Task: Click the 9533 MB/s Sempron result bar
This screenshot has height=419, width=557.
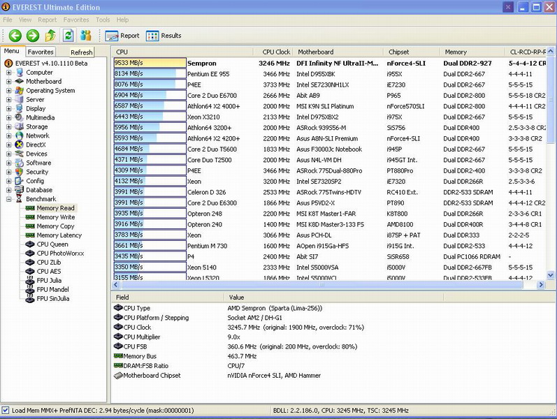Action: click(150, 63)
